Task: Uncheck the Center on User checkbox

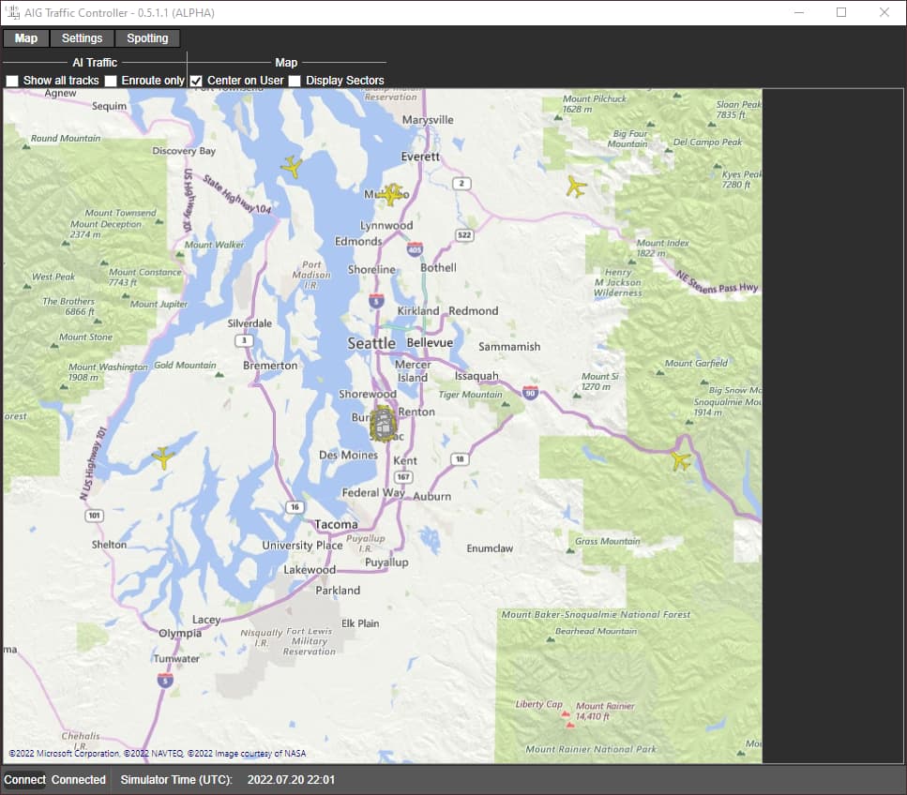Action: pyautogui.click(x=196, y=81)
